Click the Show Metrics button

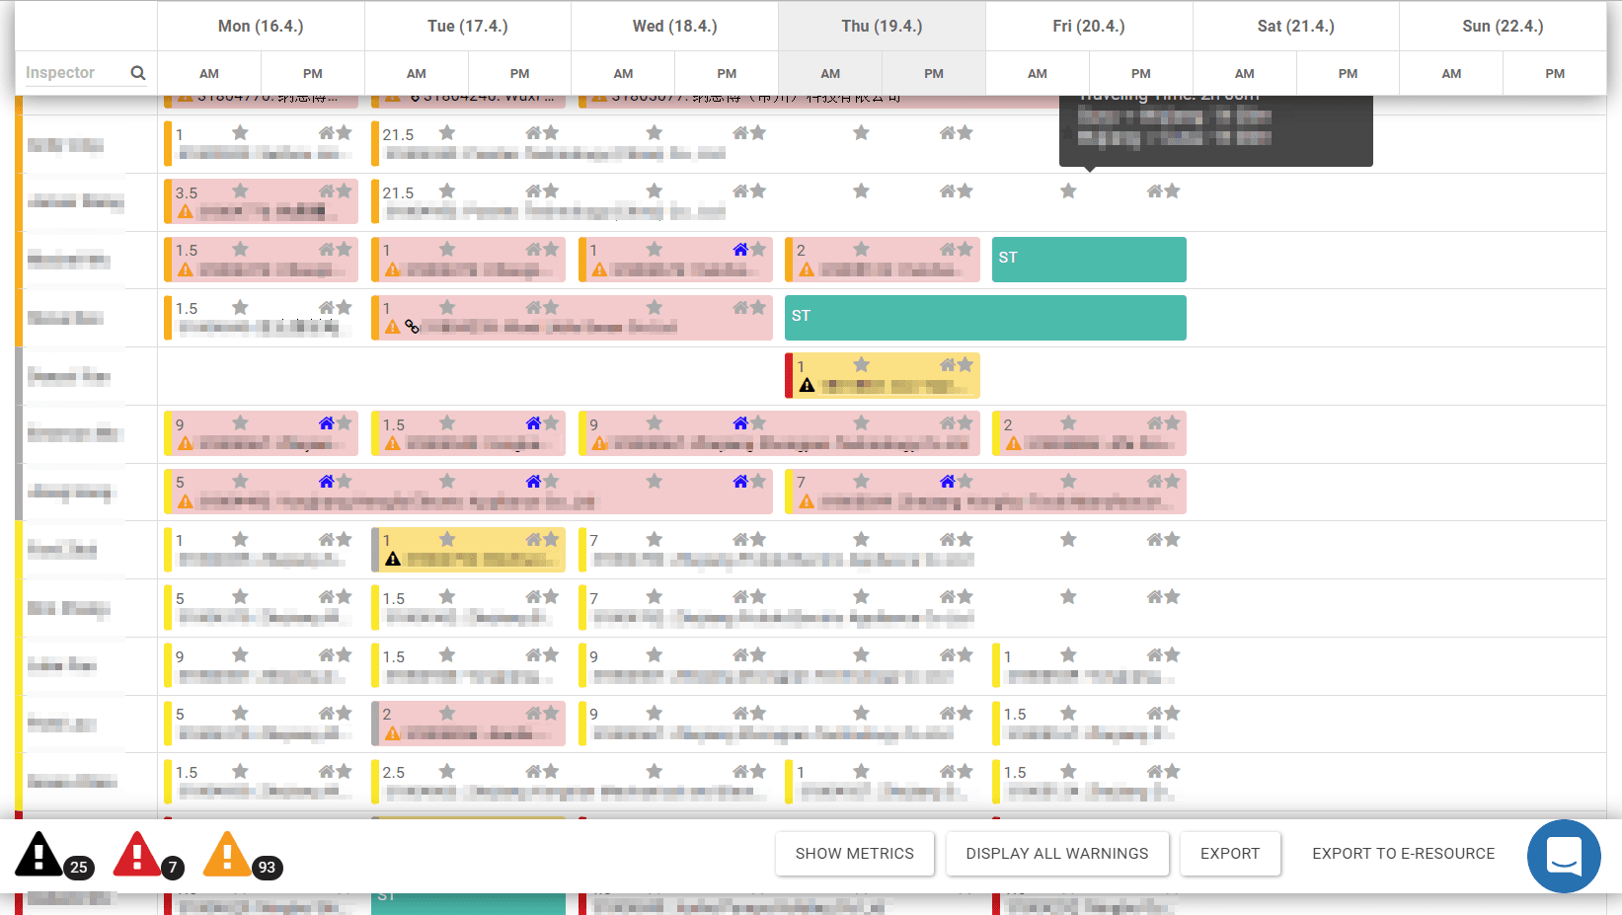point(854,854)
